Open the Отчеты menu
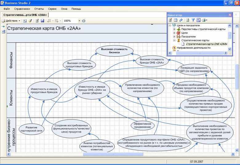Viewport: 240px width, 165px height. tap(39, 9)
